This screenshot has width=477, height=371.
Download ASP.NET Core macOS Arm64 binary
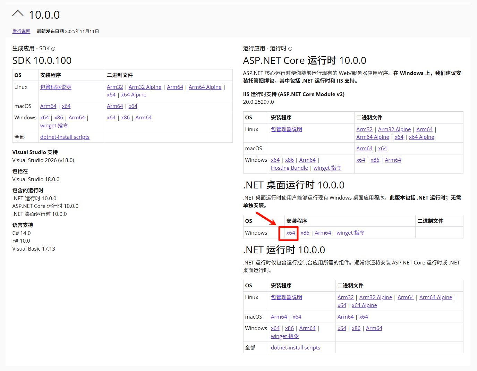[364, 149]
